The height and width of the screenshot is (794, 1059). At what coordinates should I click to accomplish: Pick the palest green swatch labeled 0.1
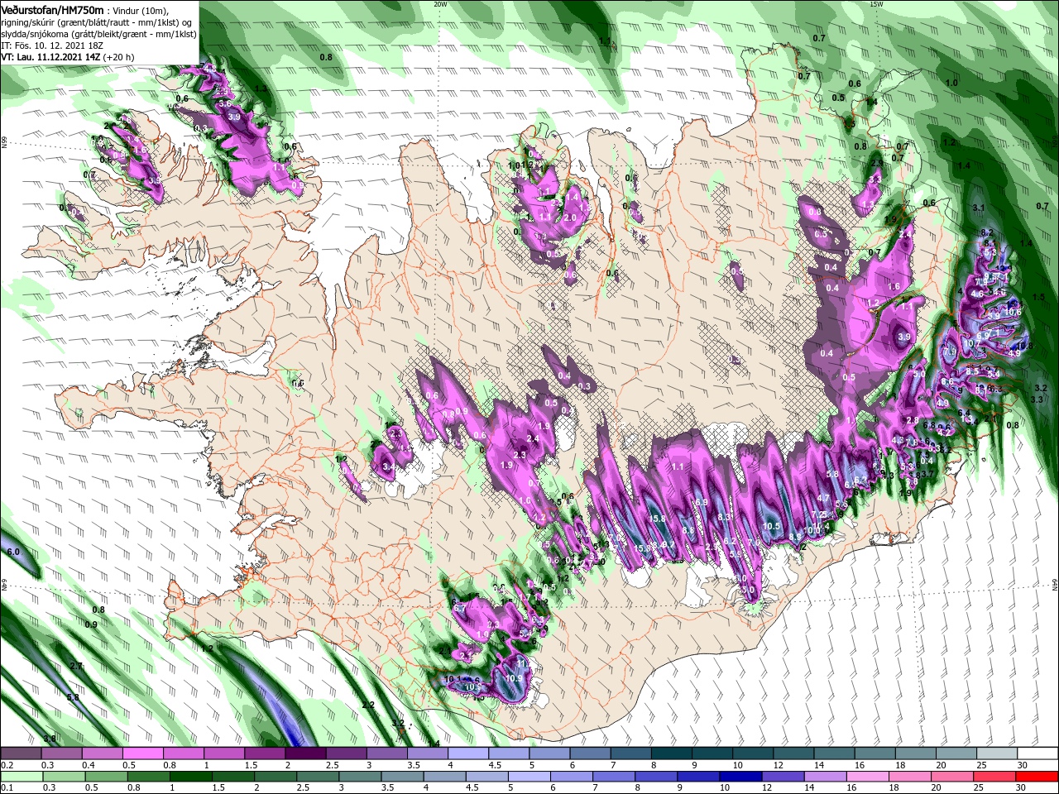22,776
